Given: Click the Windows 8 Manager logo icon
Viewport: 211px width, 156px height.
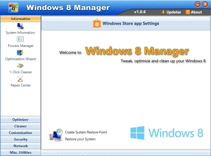Looking at the screenshot, I should point(13,7).
